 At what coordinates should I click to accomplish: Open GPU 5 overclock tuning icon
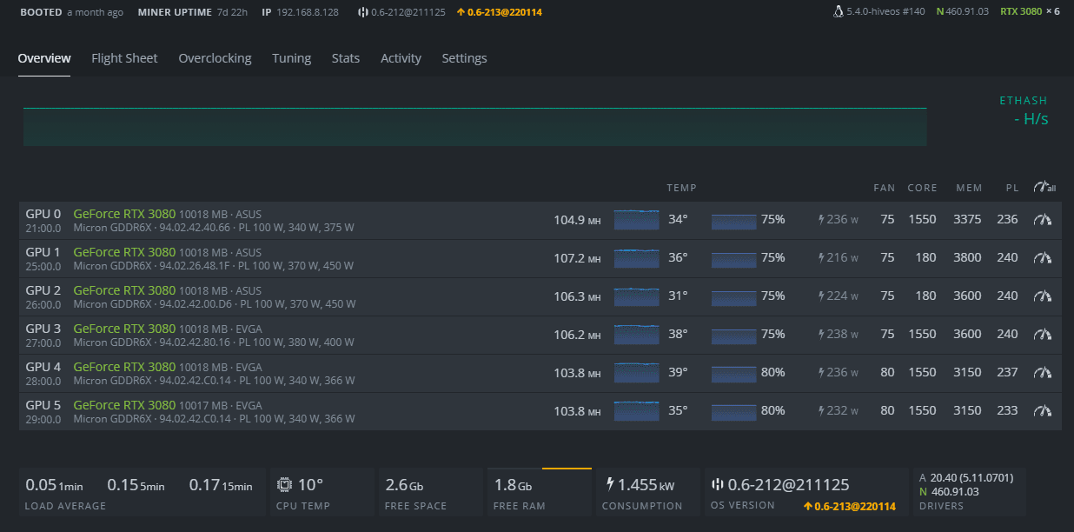tap(1043, 411)
